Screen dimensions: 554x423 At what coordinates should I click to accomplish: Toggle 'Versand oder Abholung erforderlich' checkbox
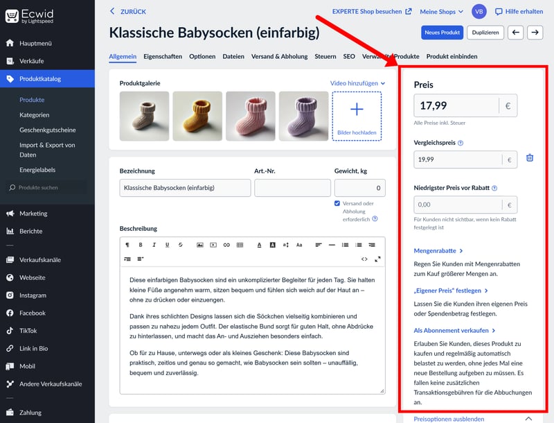[337, 203]
